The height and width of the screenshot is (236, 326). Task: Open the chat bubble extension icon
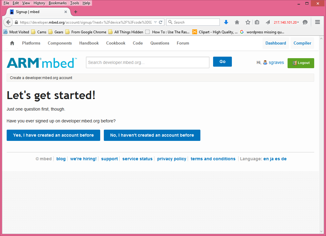click(x=305, y=22)
